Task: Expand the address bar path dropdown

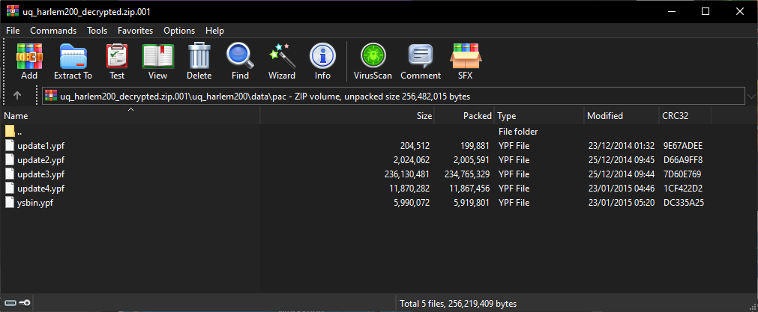Action: point(751,96)
